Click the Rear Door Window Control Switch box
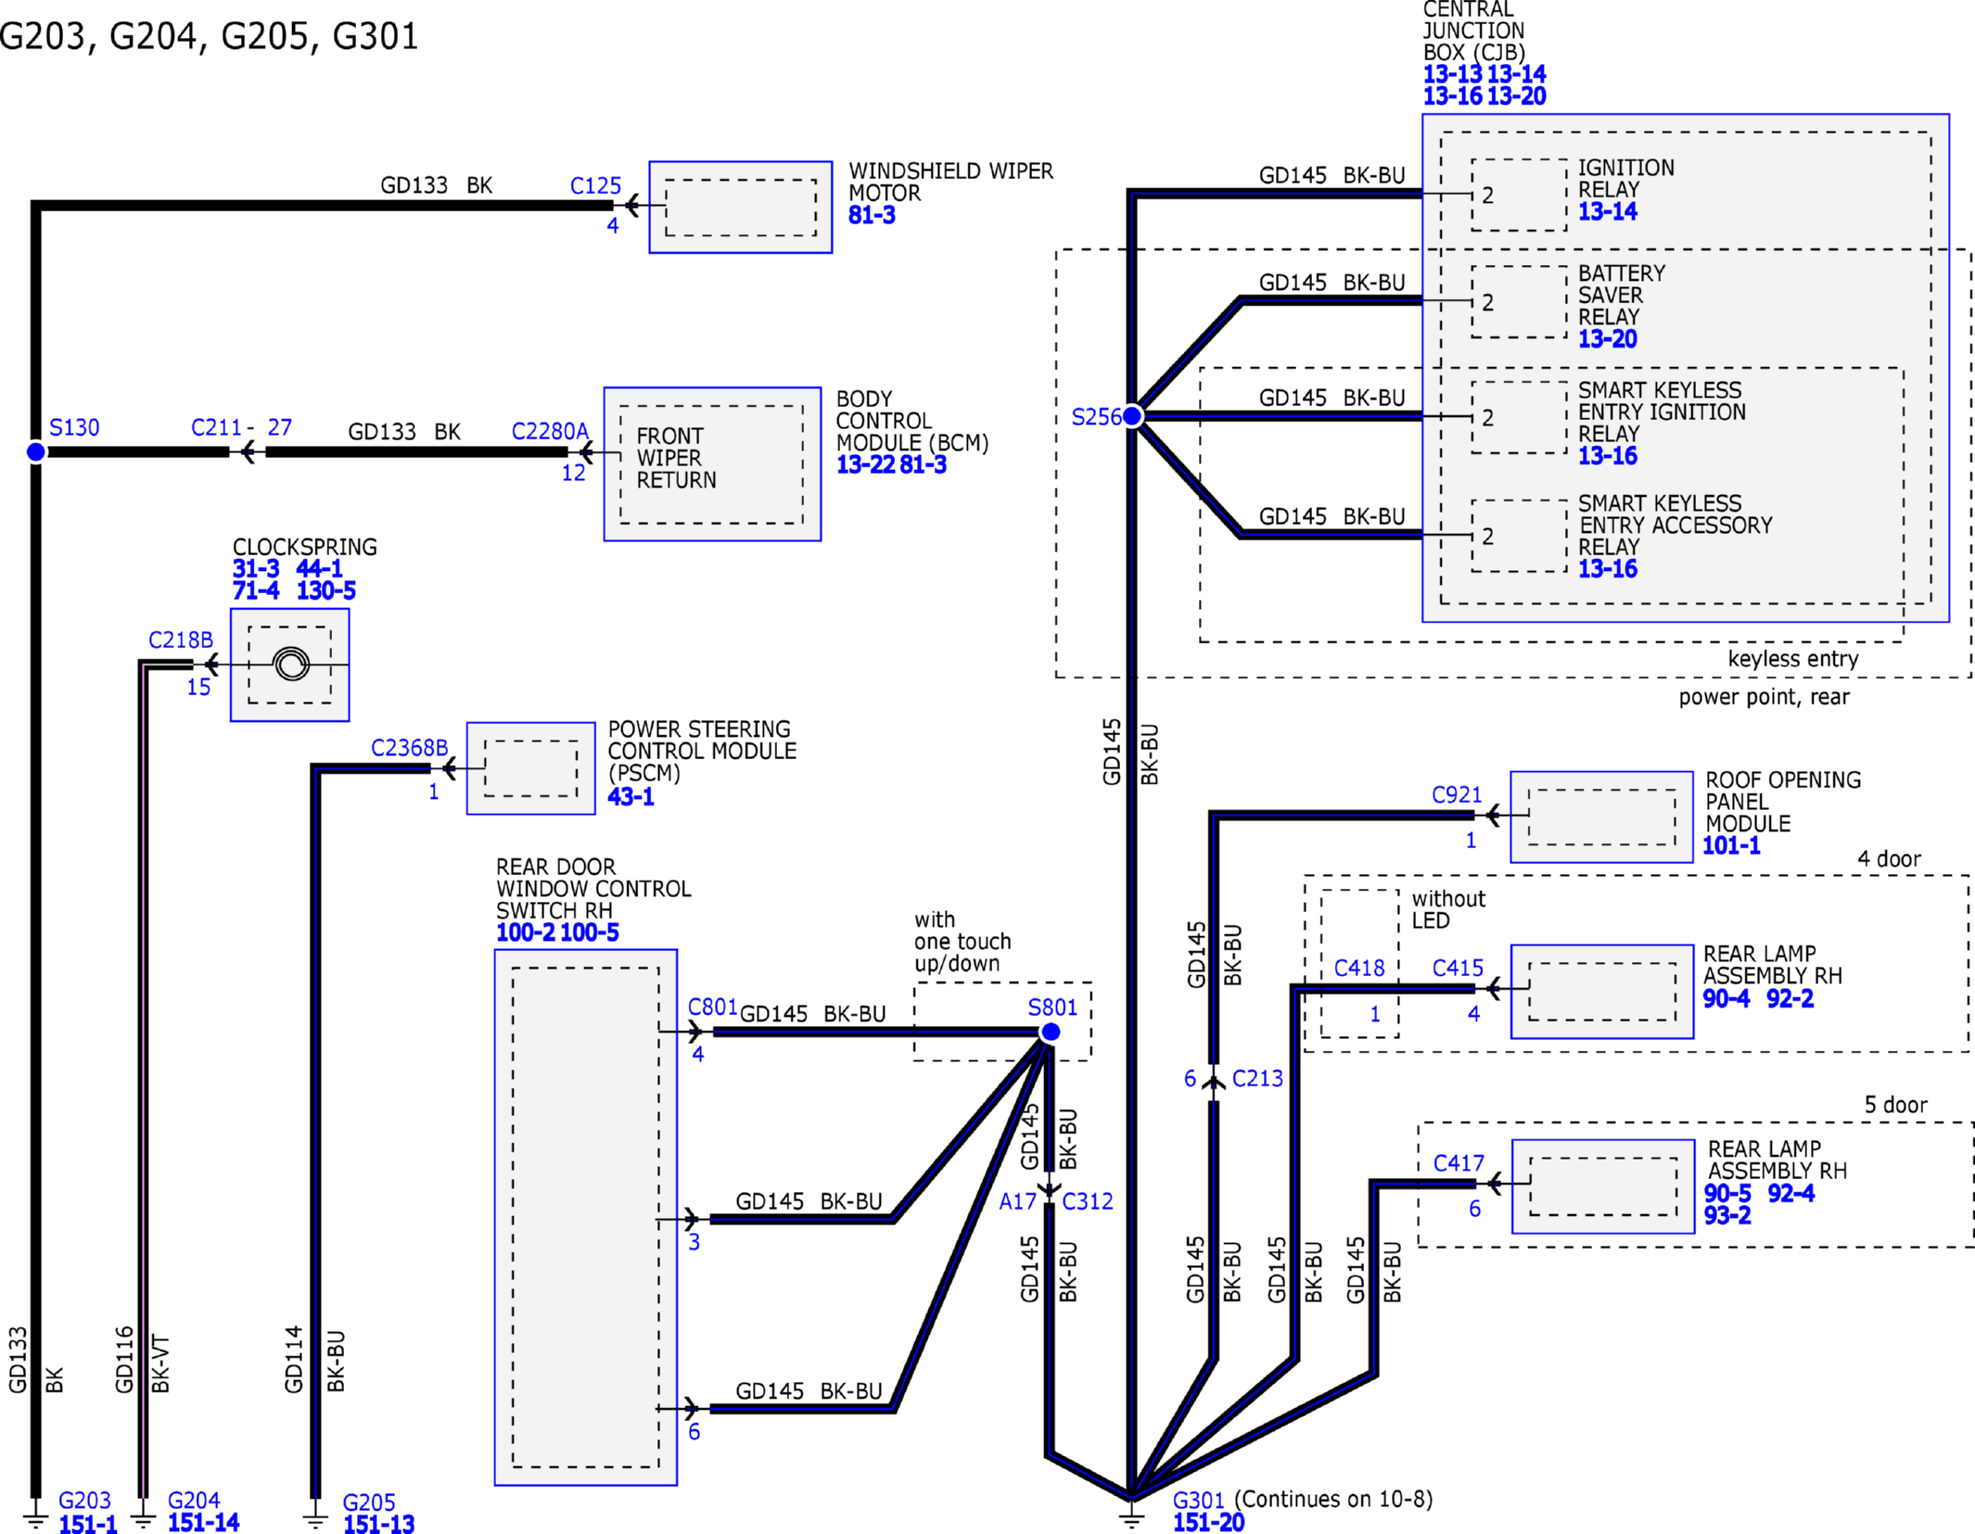The width and height of the screenshot is (1975, 1534). click(x=585, y=1216)
